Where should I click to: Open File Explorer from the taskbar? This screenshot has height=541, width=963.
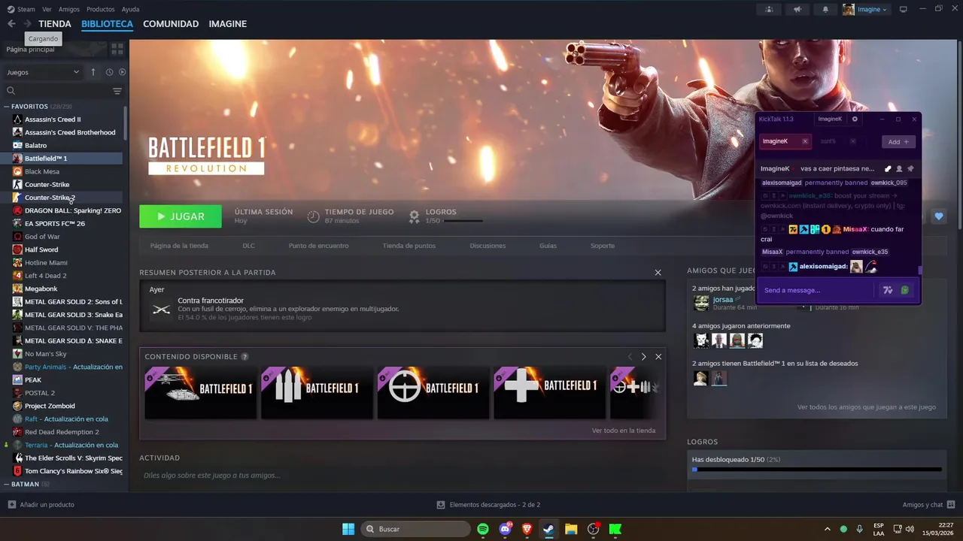(571, 529)
